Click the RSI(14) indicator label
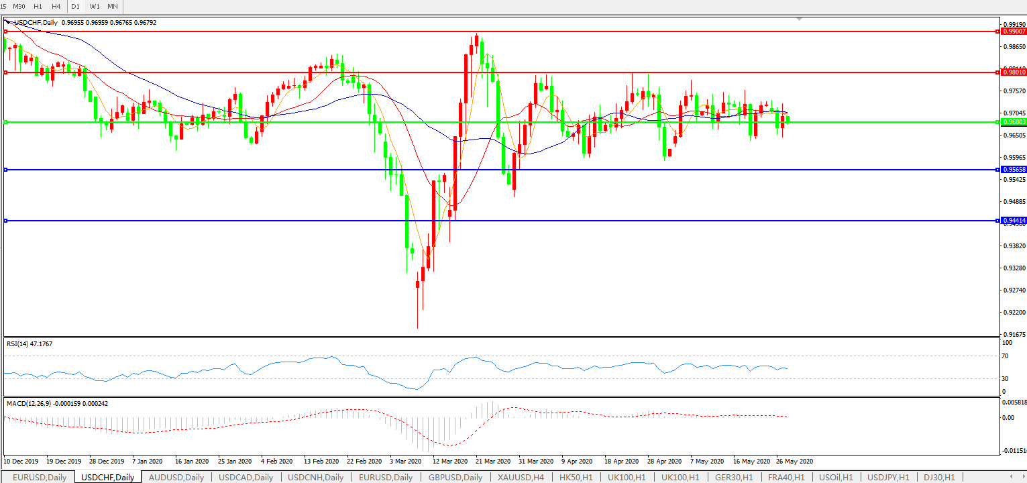 point(30,344)
